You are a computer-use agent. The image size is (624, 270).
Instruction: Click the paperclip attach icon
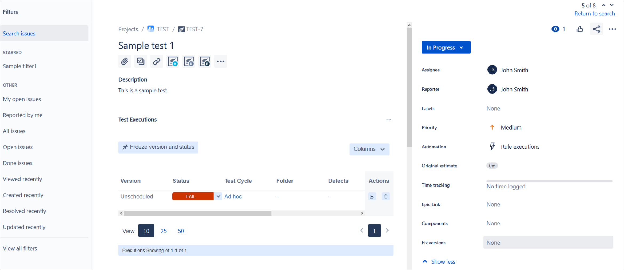point(125,62)
